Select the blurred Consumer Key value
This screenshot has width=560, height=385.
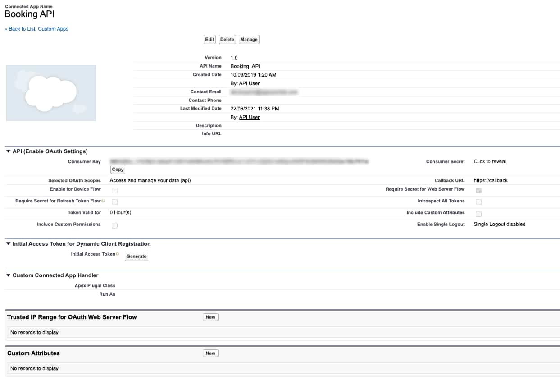point(239,161)
